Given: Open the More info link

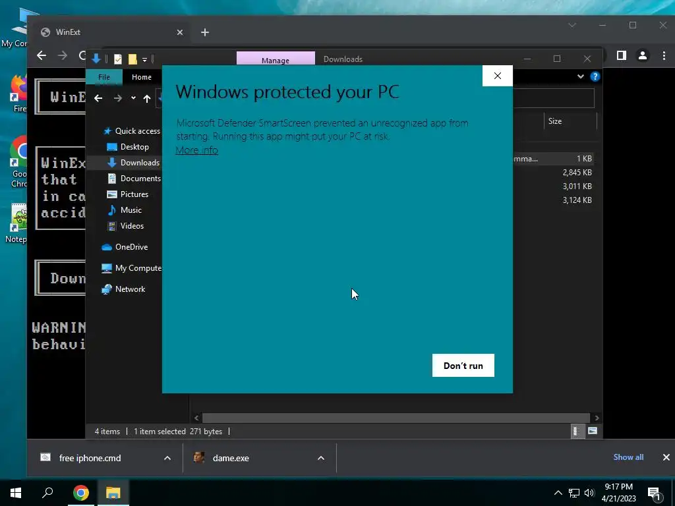Looking at the screenshot, I should pos(196,150).
